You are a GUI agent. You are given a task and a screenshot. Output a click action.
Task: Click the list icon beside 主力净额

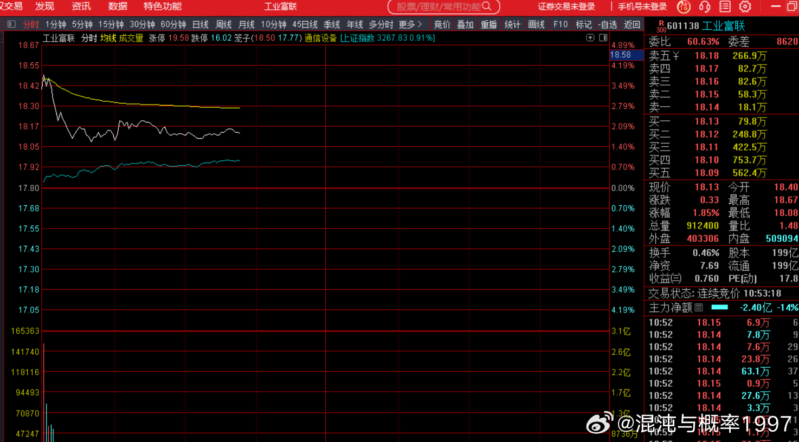point(699,308)
